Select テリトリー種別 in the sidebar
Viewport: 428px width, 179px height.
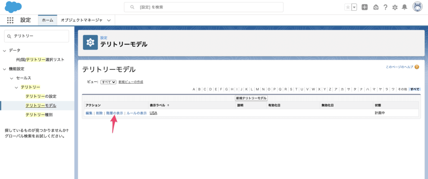tap(39, 114)
